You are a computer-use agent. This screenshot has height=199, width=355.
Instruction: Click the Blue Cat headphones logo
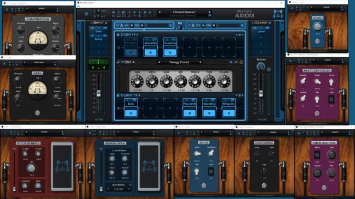pos(277,14)
